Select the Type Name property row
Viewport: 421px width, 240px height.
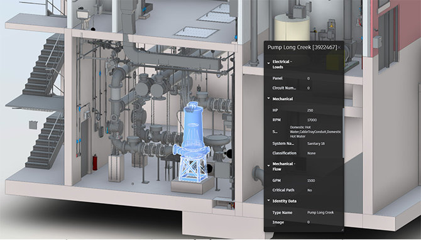point(303,212)
